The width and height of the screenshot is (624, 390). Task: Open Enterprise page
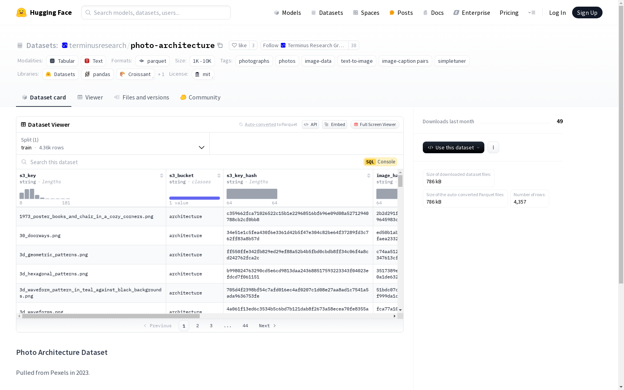[x=472, y=12]
